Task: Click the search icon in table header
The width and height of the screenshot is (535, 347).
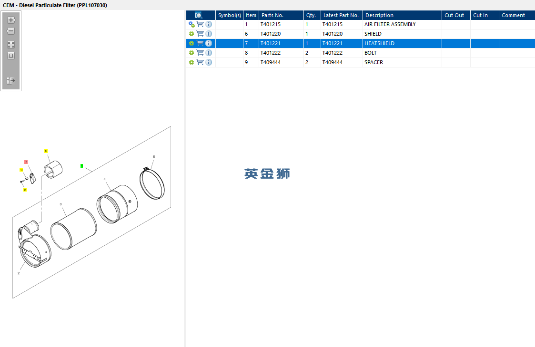Action: click(199, 15)
